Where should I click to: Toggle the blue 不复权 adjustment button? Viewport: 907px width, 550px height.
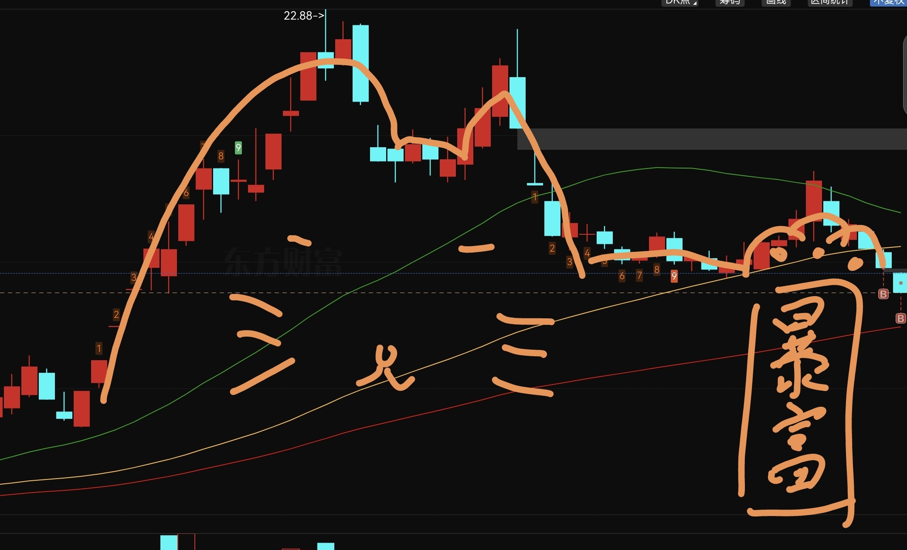tap(888, 2)
